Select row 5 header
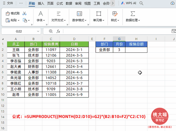Image resolution: width=176 pixels, height=131 pixels. tap(2, 66)
